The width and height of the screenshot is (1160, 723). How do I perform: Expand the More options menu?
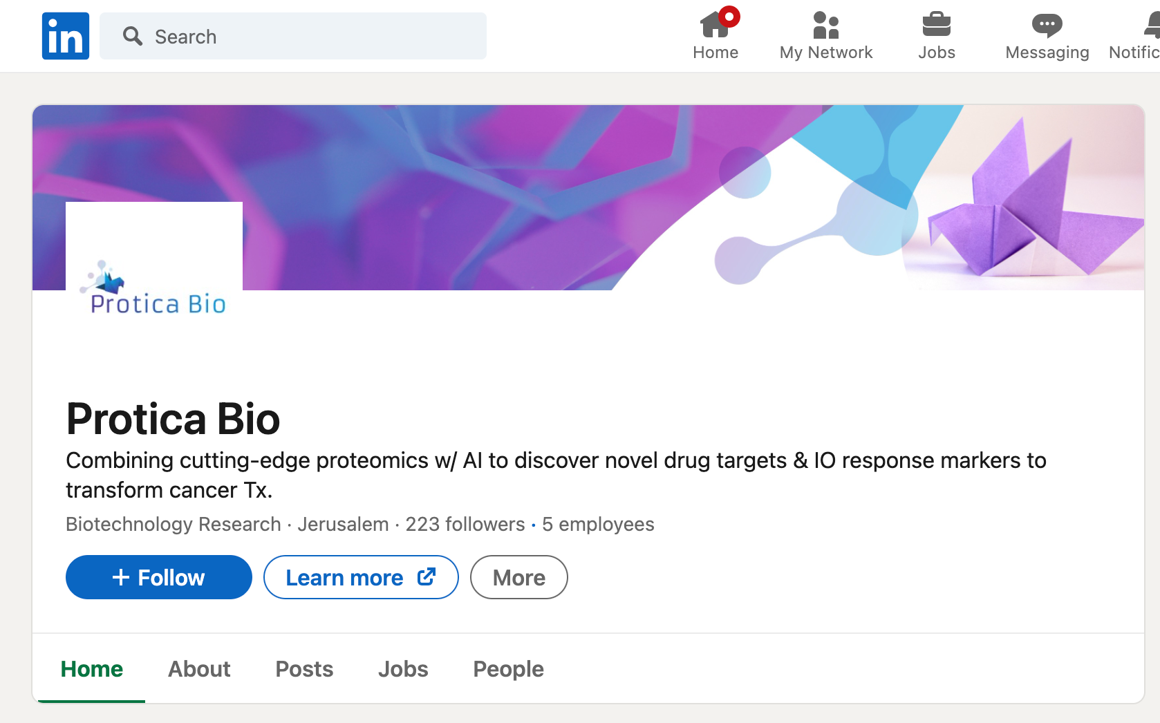(x=518, y=577)
